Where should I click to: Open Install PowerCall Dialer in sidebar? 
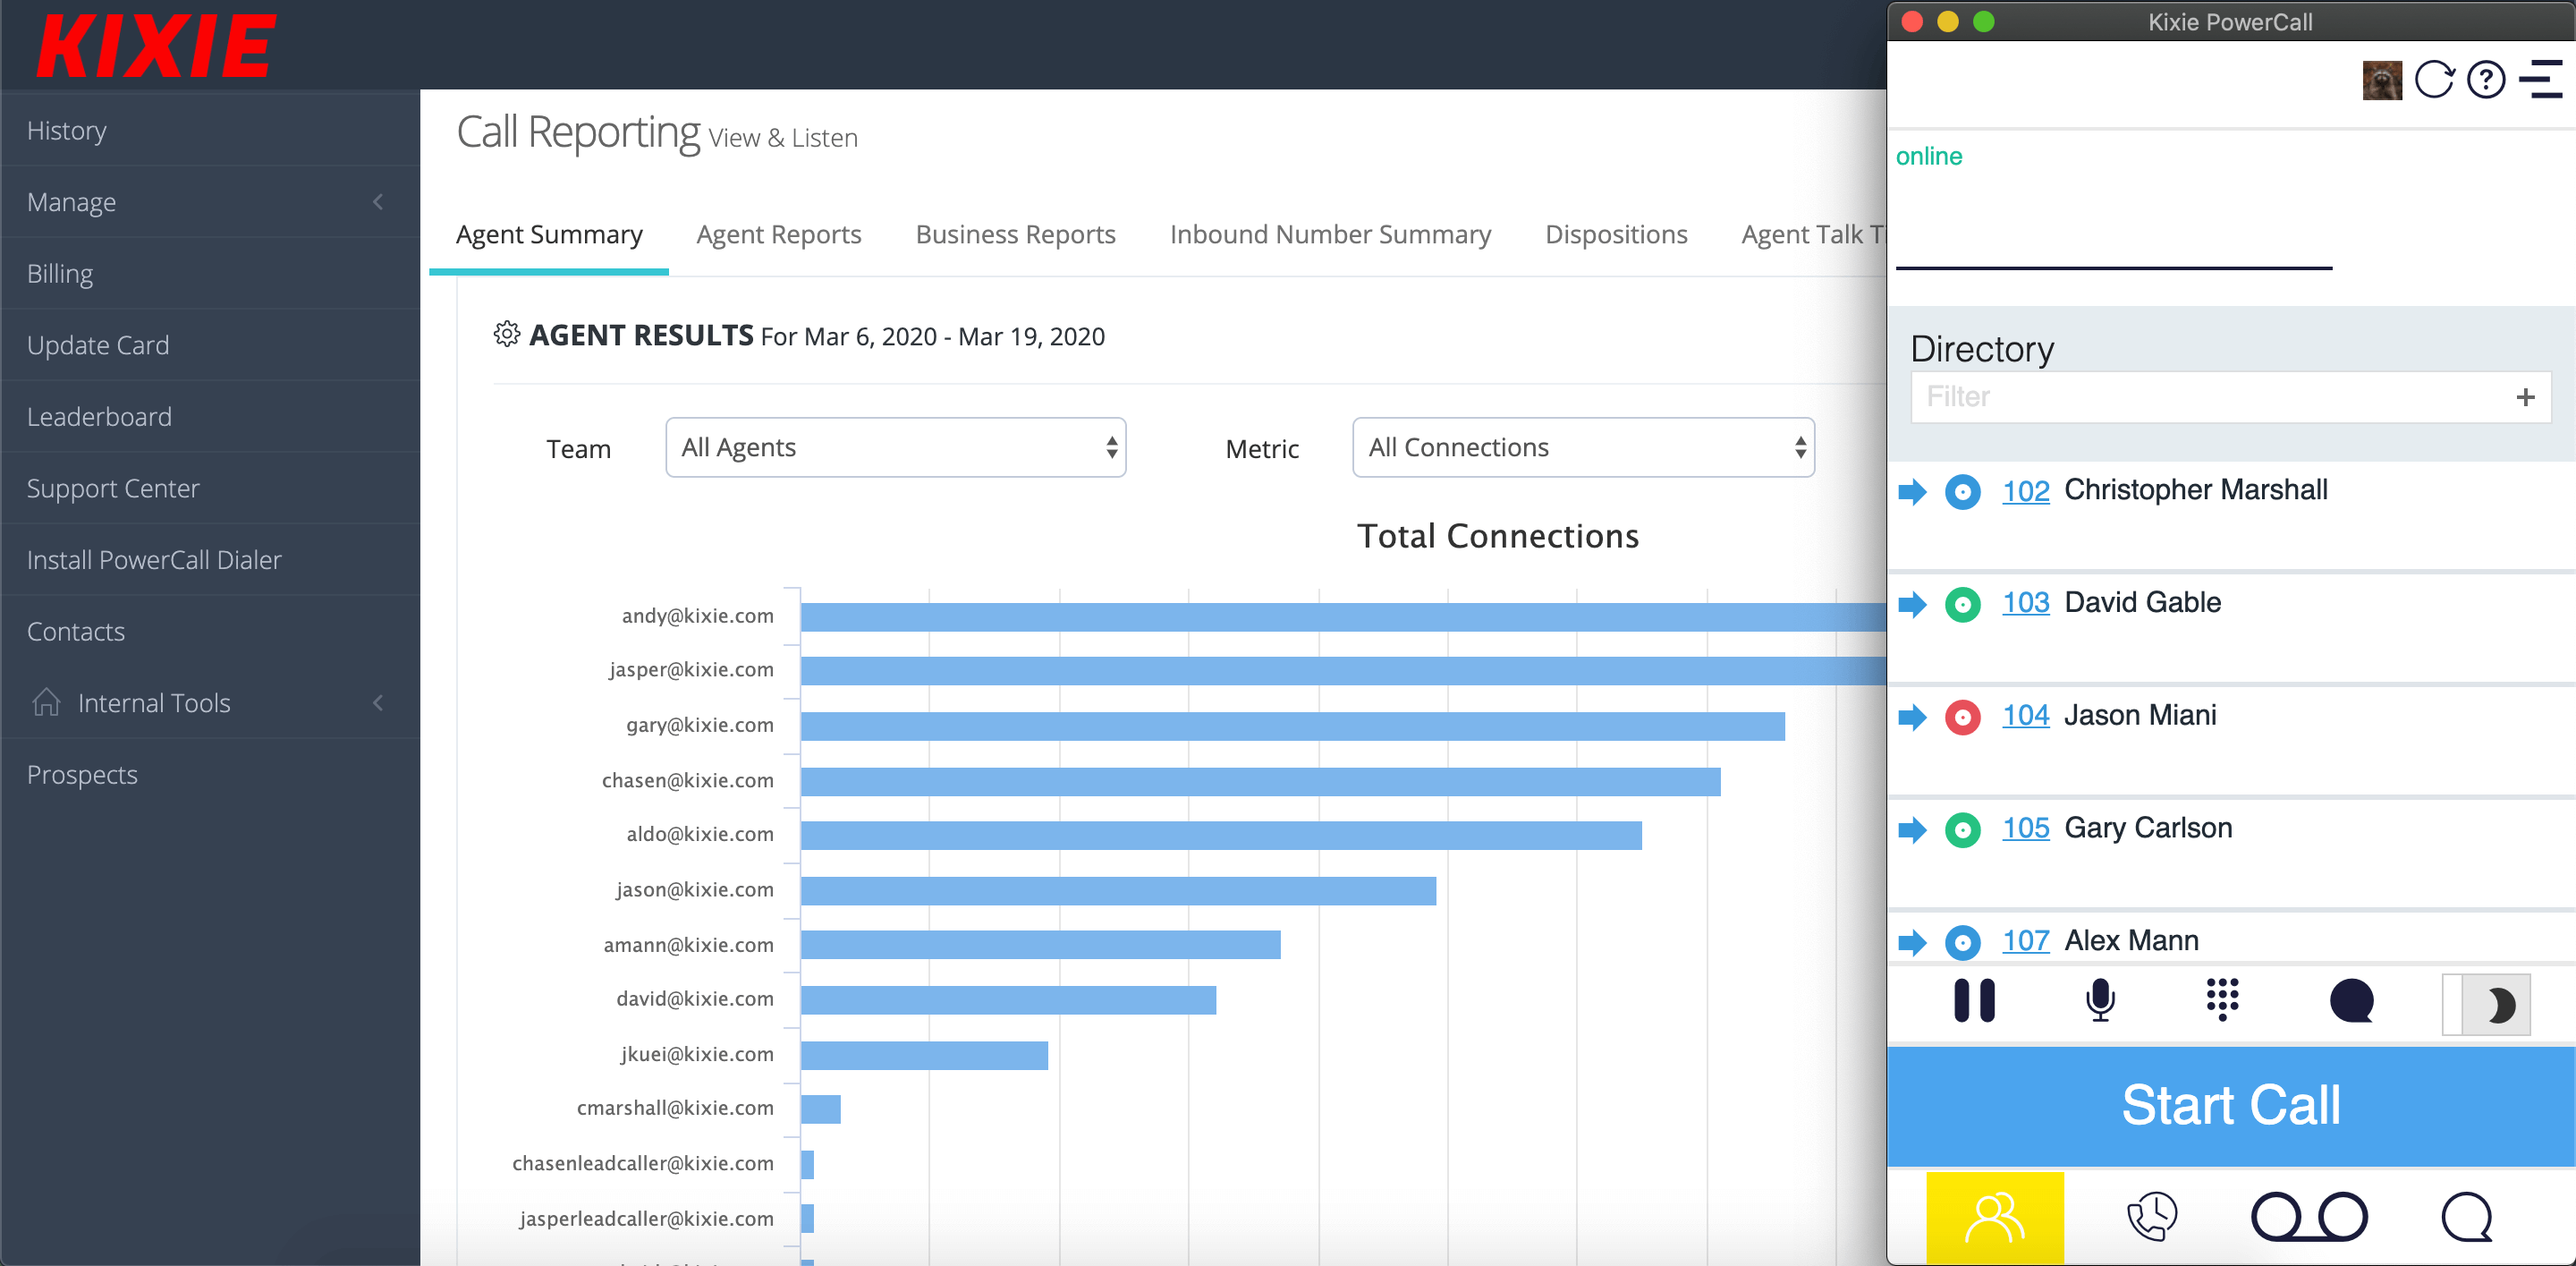pyautogui.click(x=210, y=560)
